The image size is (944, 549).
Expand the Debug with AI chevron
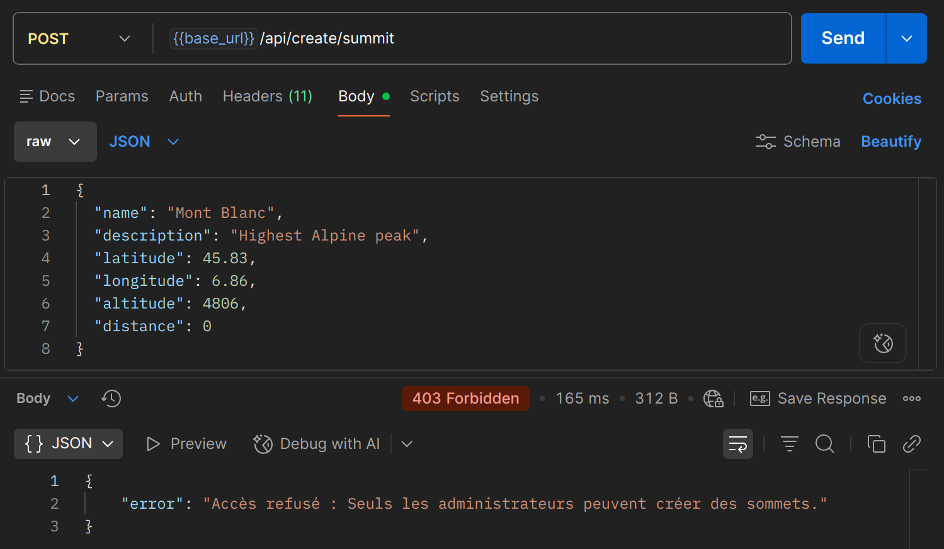coord(407,444)
